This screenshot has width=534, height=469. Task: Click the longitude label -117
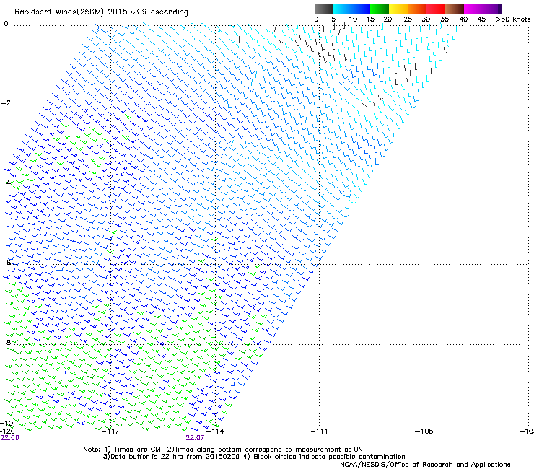pos(110,431)
